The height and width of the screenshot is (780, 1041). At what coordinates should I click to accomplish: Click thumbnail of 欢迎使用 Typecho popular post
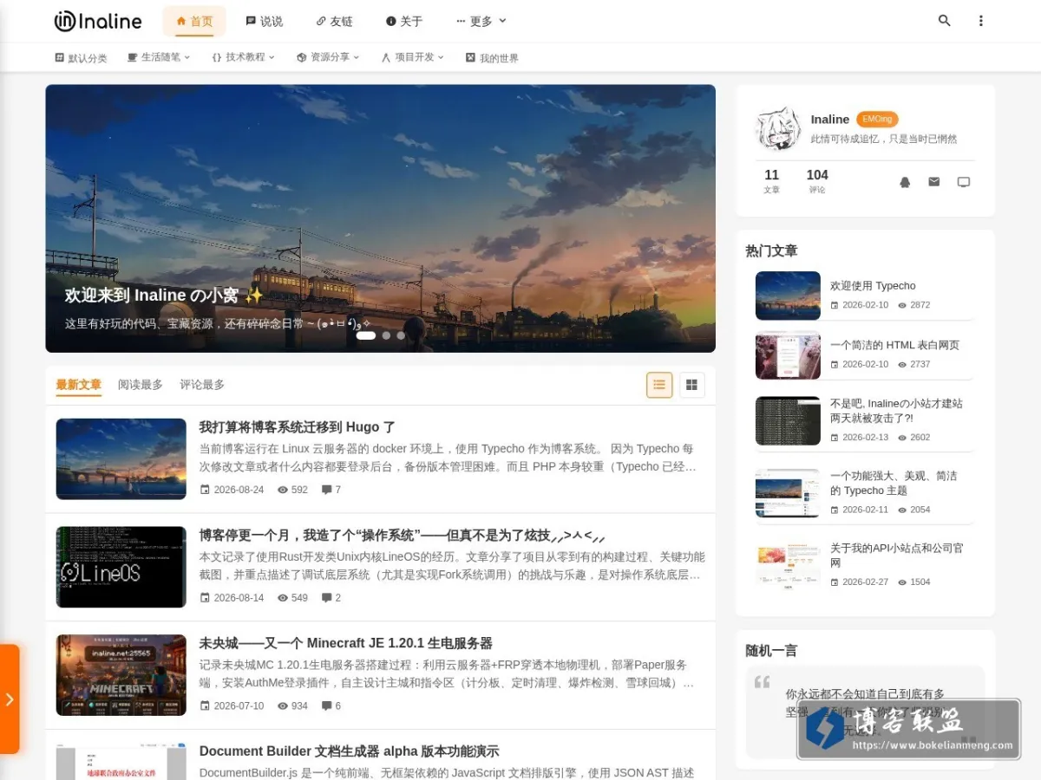pos(788,296)
